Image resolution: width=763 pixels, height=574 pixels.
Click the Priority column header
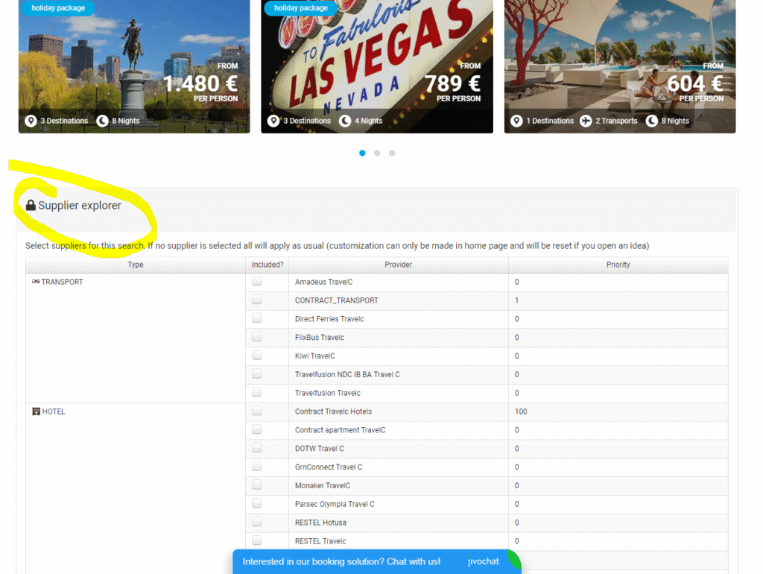click(618, 265)
